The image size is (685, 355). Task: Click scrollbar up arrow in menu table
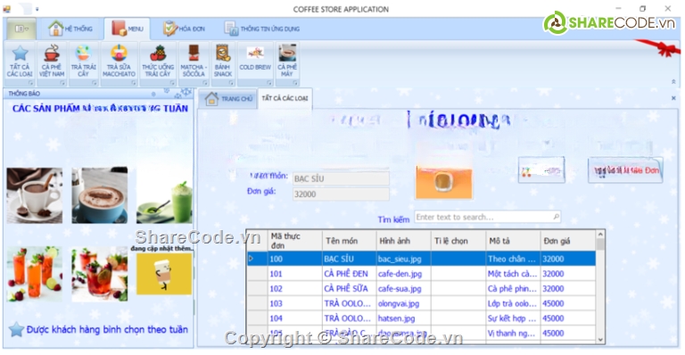click(600, 235)
